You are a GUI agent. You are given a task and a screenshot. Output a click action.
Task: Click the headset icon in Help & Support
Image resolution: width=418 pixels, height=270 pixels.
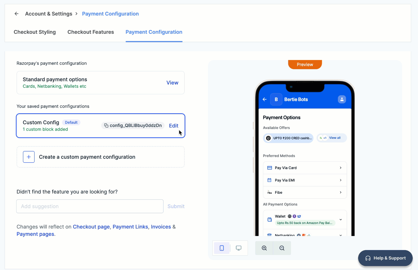(368, 258)
